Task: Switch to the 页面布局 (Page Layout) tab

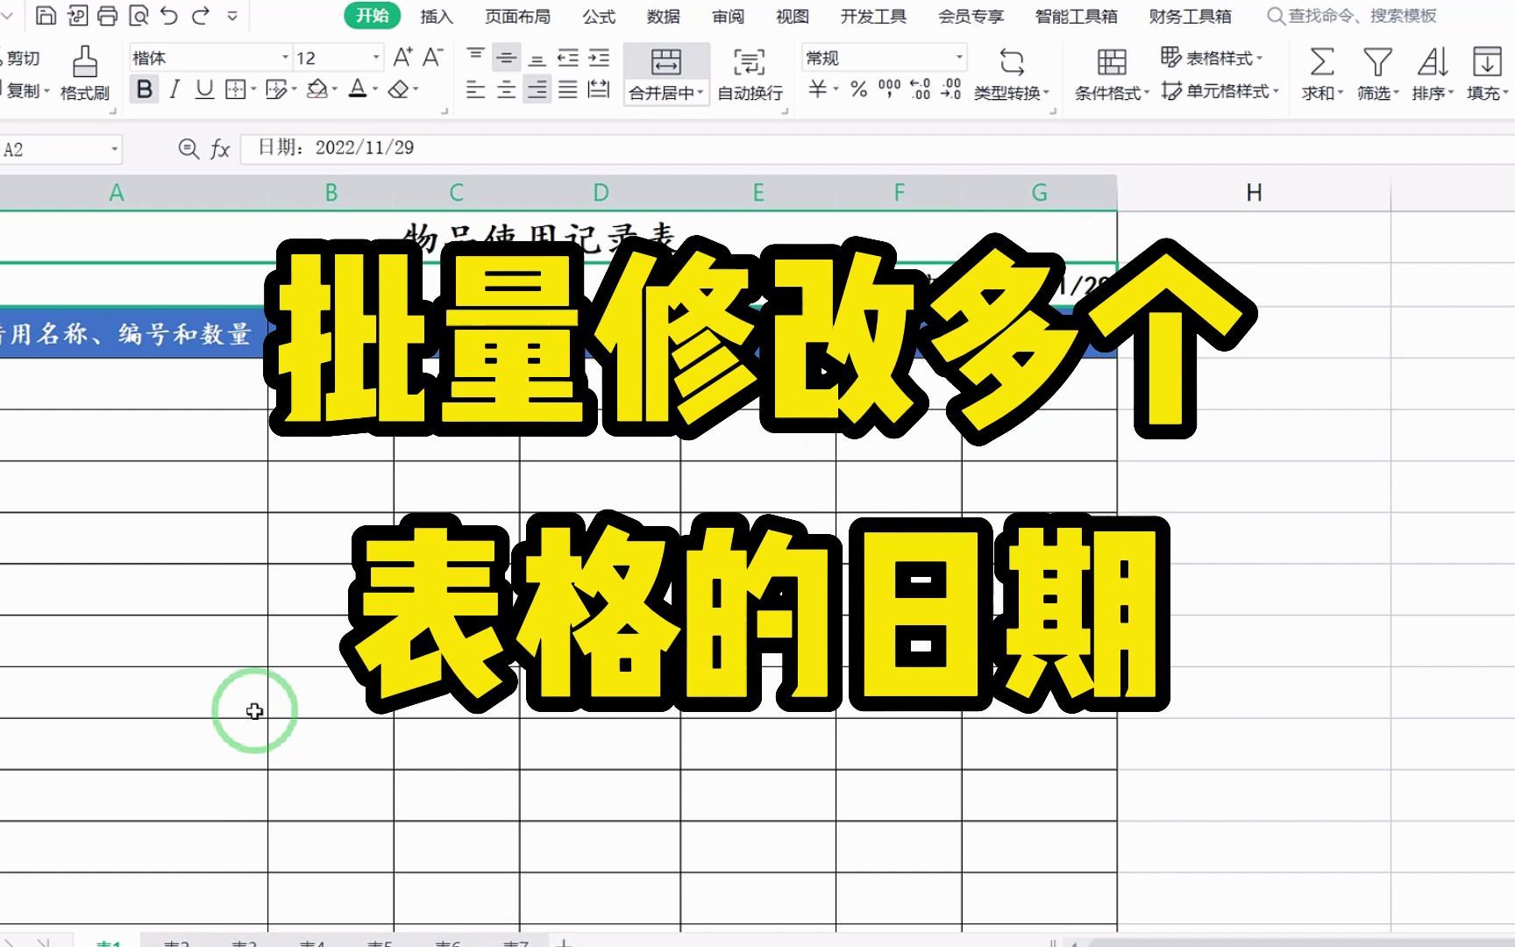Action: (517, 16)
